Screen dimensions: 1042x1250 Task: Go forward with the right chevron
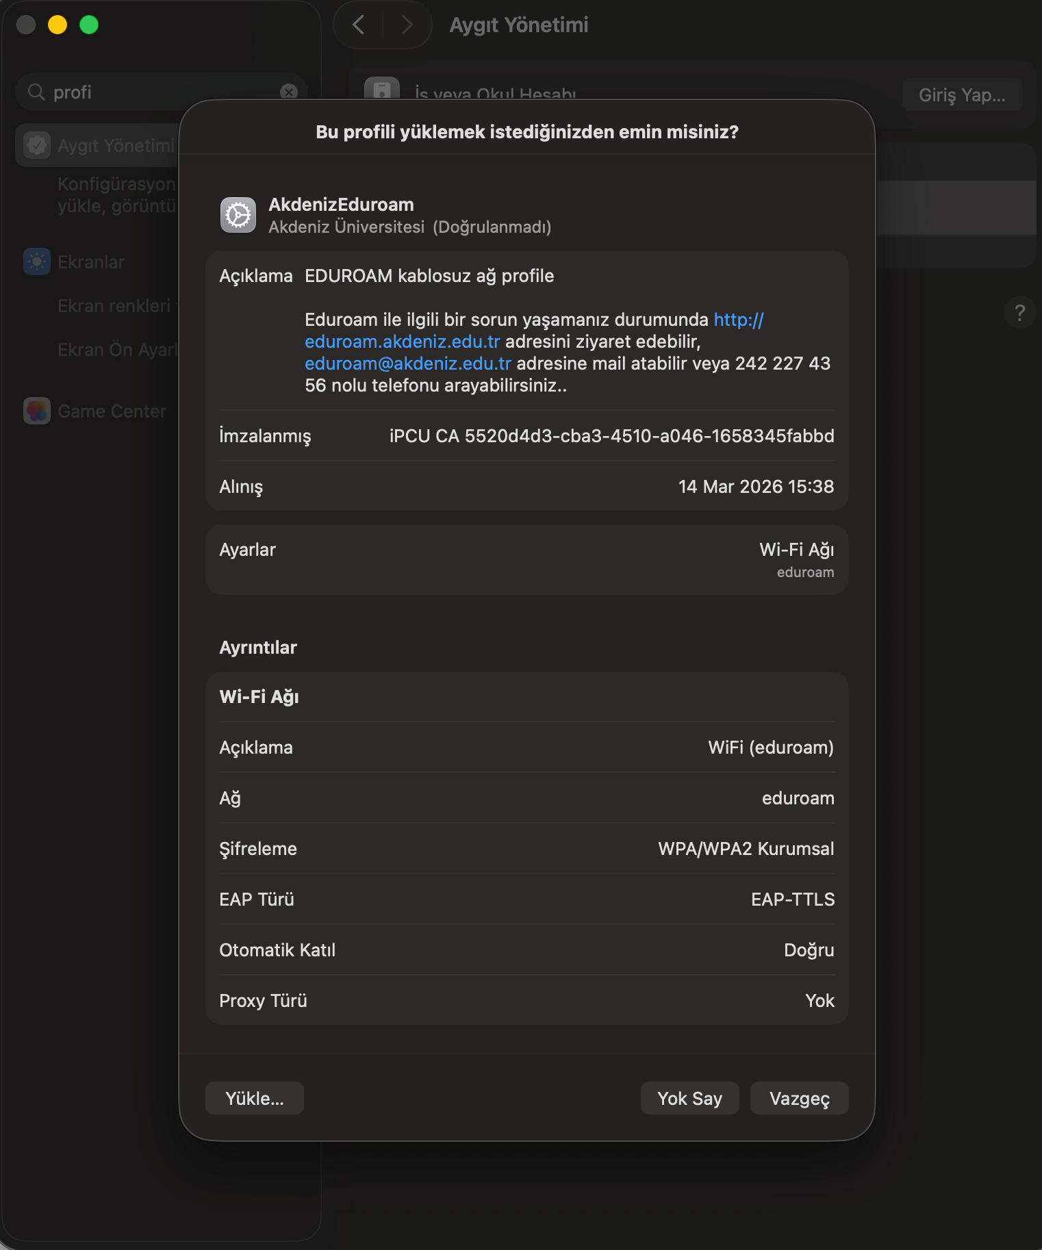point(407,25)
